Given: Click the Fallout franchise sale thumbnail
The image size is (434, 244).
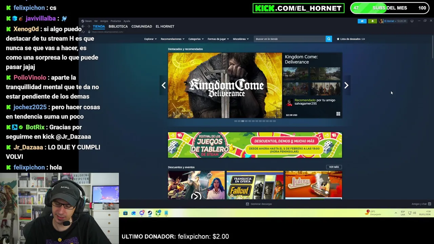Looking at the screenshot, I should pos(255,185).
